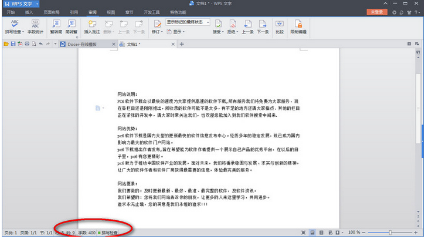Switch to full screen view in status bar
The image size is (425, 239).
(x=303, y=233)
